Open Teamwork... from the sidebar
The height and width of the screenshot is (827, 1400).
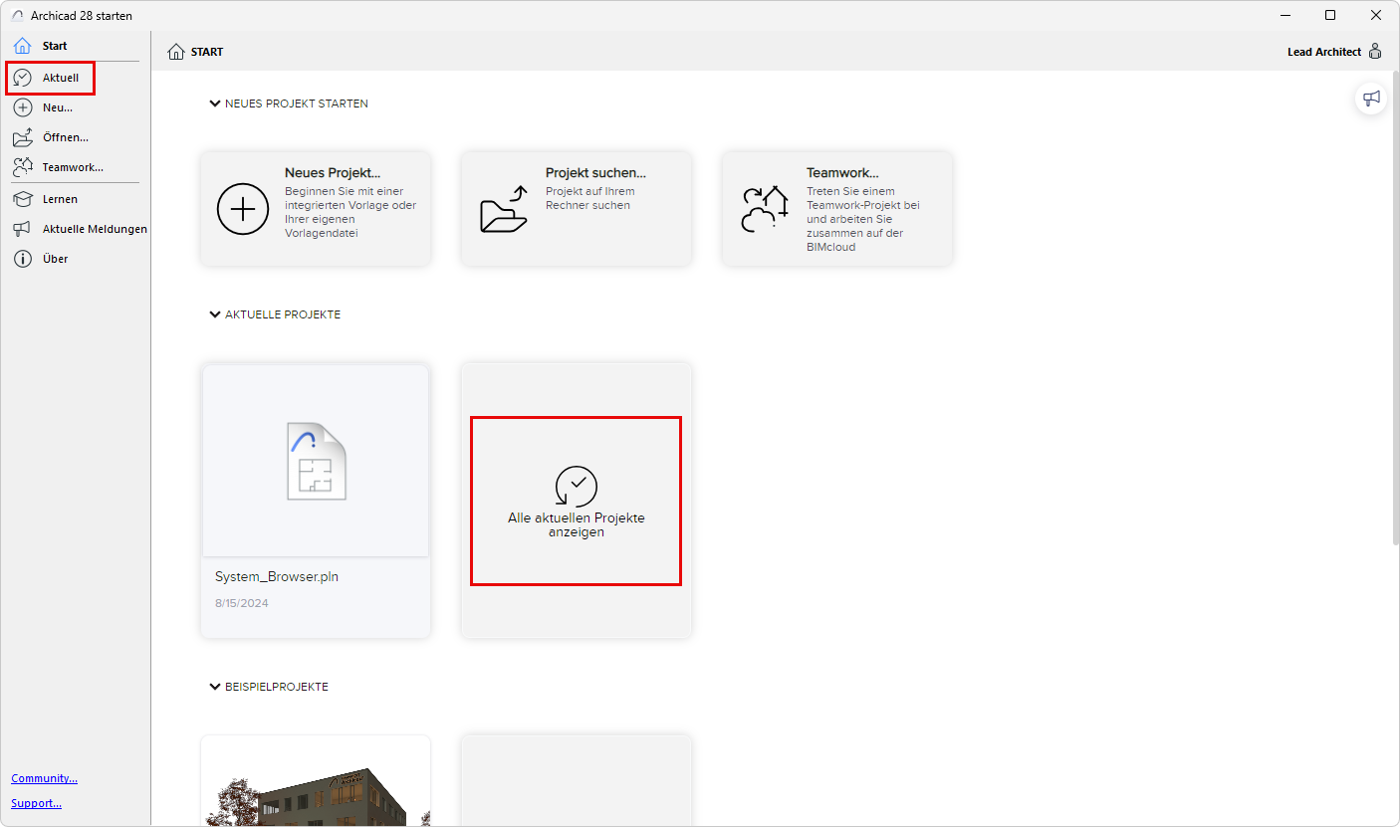(73, 167)
